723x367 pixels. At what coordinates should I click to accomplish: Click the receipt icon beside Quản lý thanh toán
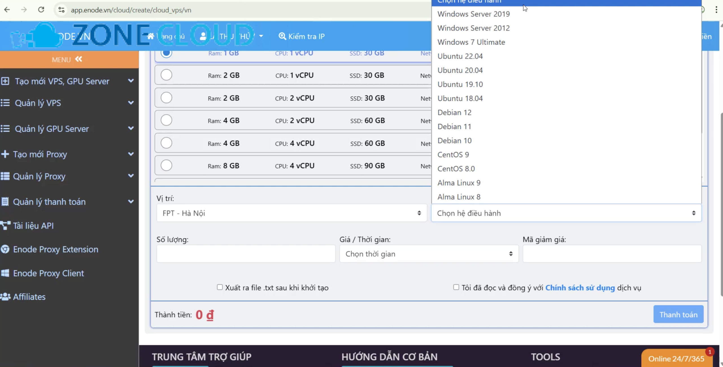pos(5,202)
